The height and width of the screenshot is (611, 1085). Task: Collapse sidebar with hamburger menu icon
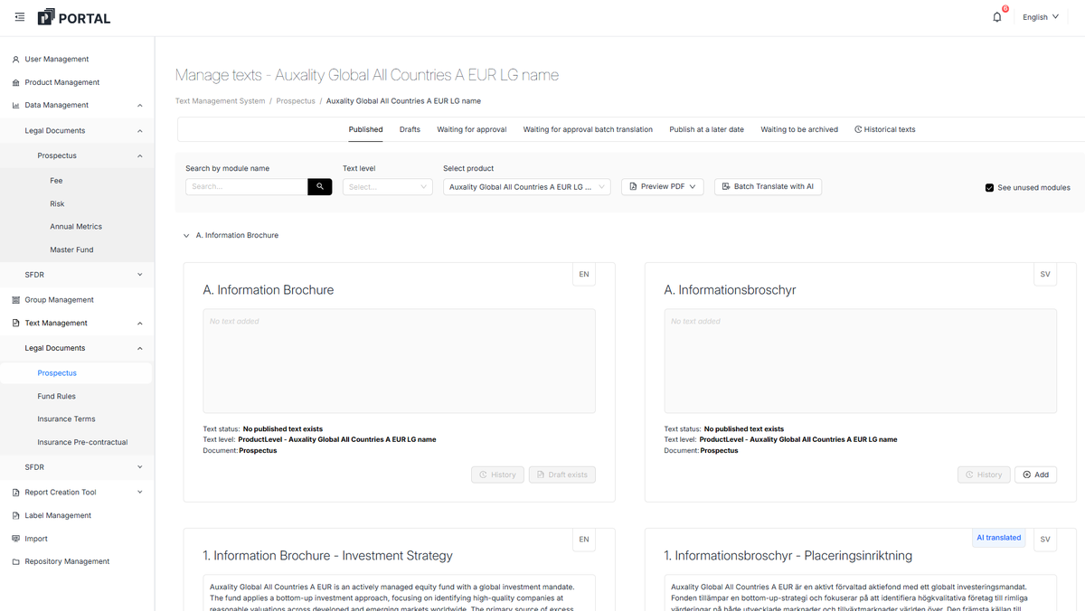(x=20, y=17)
